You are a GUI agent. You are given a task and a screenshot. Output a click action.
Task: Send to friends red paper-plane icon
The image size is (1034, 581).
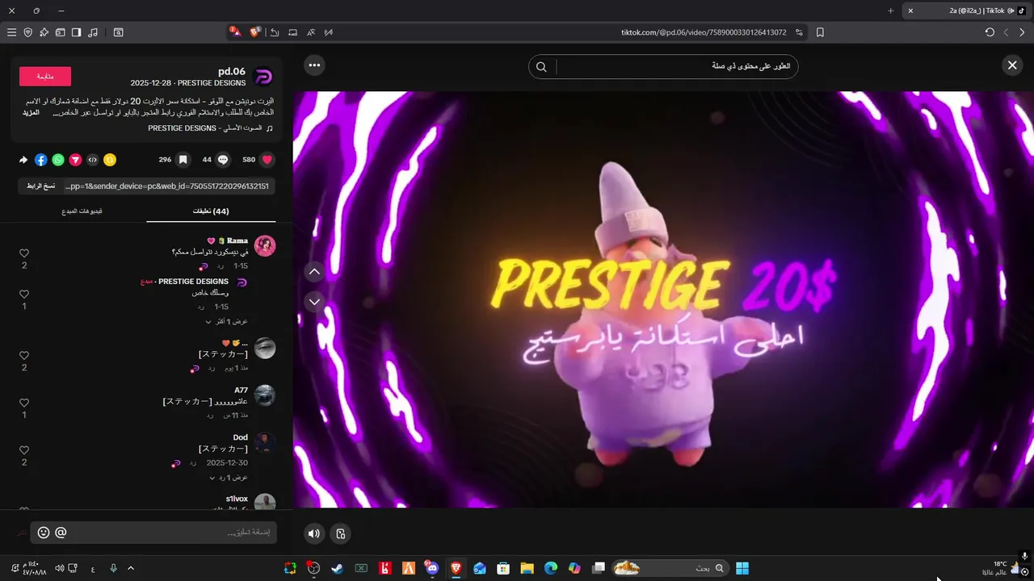coord(75,160)
